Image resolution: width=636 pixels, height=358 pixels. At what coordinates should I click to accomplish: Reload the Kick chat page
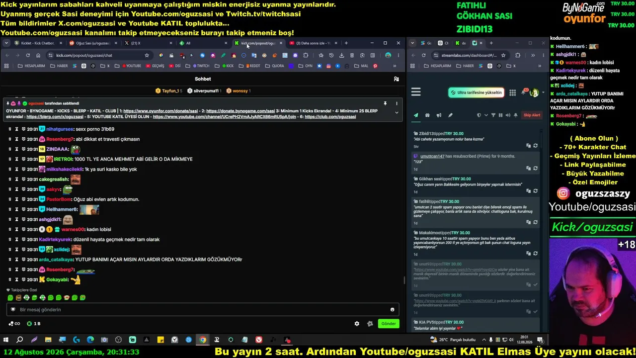tap(28, 55)
